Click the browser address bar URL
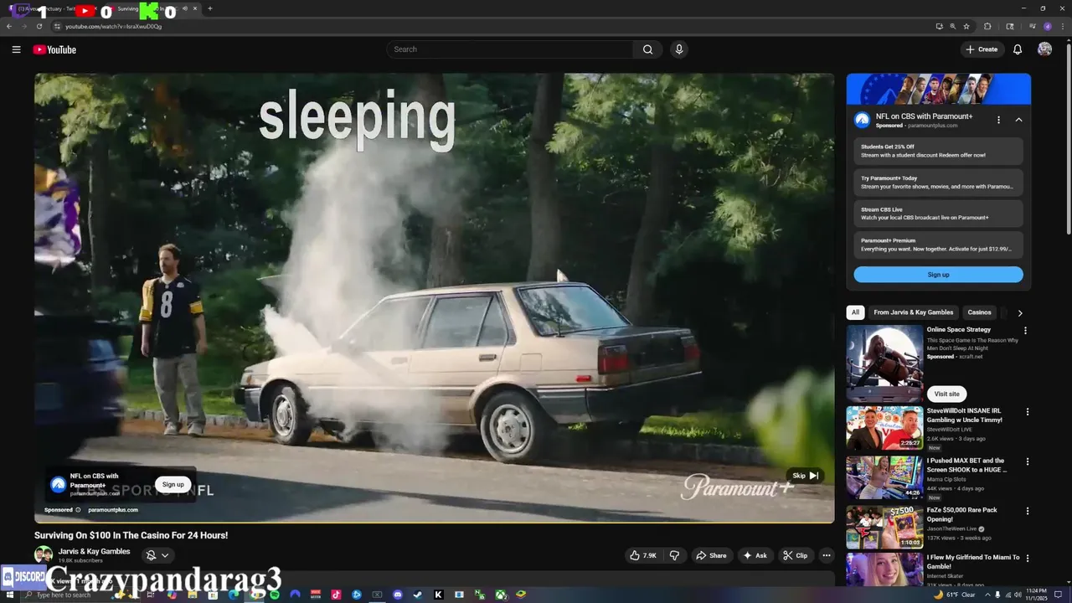The width and height of the screenshot is (1072, 603). (x=114, y=26)
